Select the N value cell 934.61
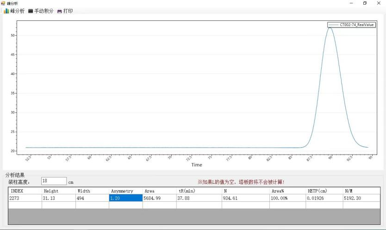 (x=245, y=198)
